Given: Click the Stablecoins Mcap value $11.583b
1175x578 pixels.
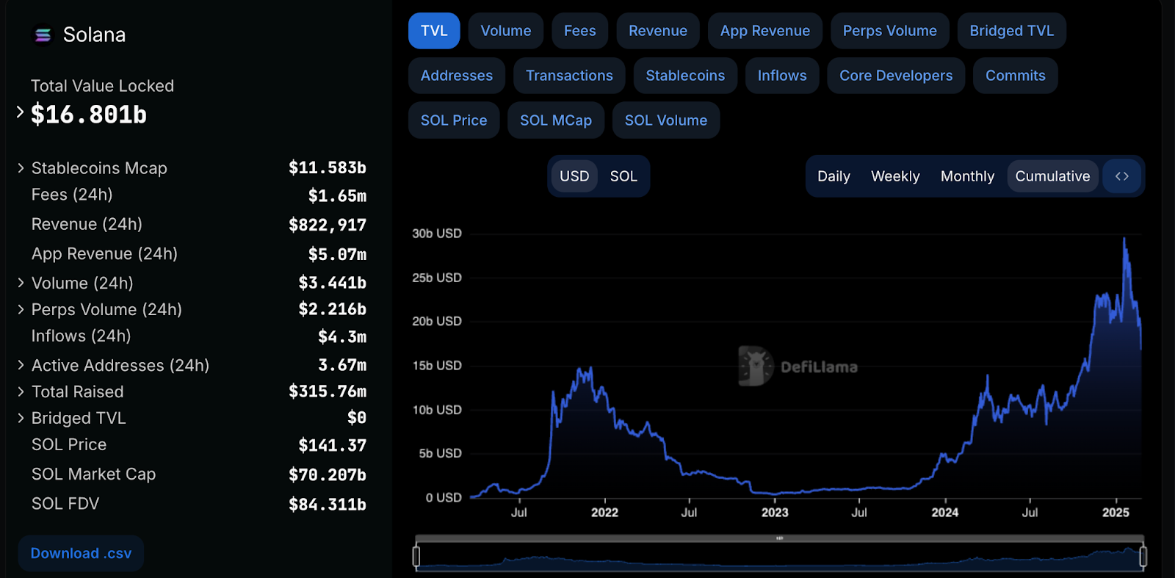Looking at the screenshot, I should [328, 167].
